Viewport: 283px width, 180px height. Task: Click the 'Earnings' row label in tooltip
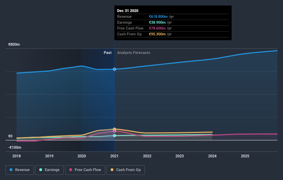click(x=124, y=22)
